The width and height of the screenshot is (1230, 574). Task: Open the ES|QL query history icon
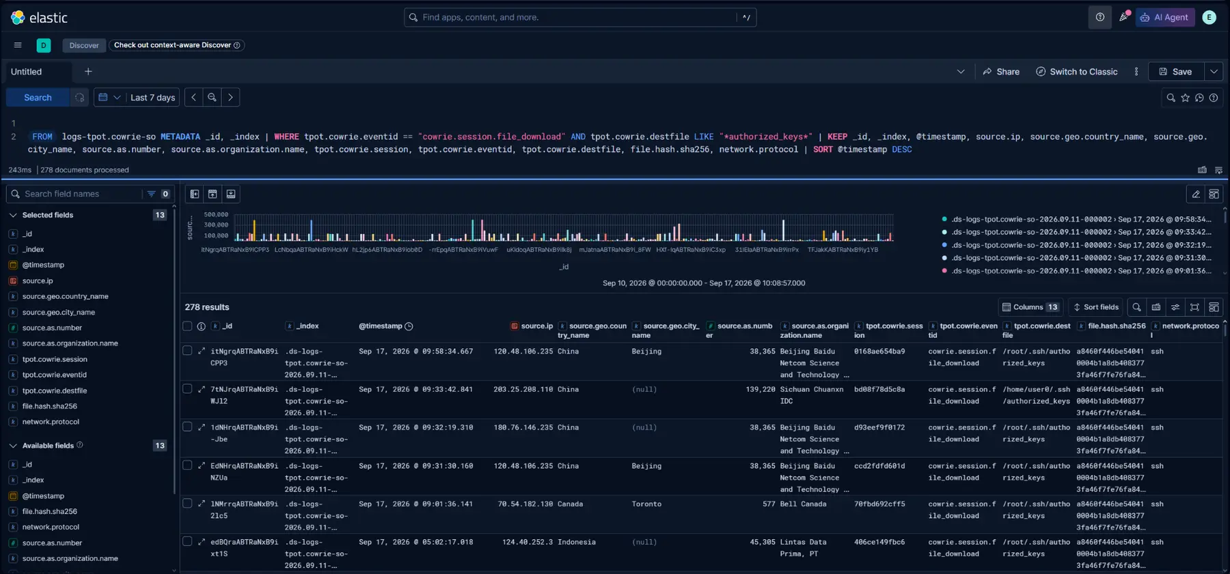tap(1199, 98)
